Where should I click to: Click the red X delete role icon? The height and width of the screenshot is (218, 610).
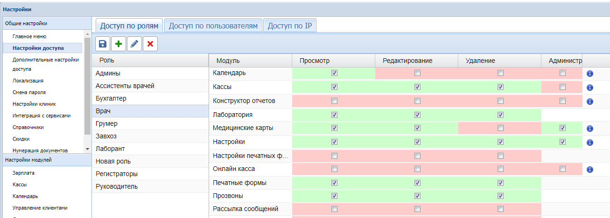tap(150, 44)
